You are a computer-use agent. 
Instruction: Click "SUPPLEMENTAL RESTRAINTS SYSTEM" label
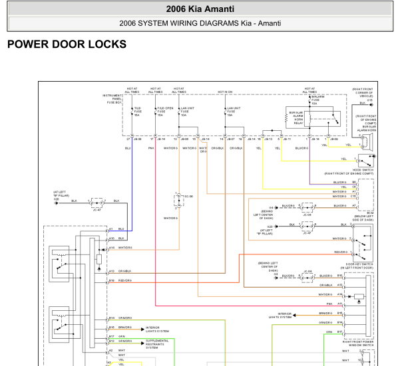pos(157,344)
